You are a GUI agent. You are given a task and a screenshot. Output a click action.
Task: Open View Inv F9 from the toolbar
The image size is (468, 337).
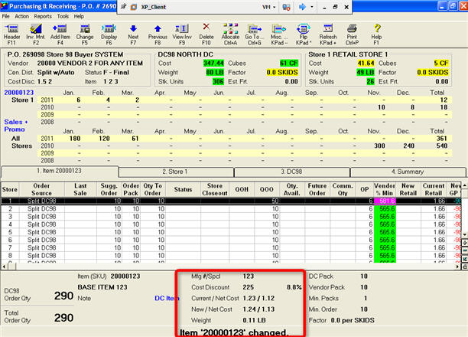[182, 31]
